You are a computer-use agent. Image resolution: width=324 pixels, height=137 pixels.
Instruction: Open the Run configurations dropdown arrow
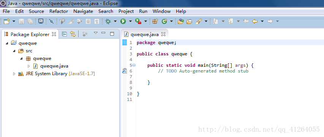[130, 21]
